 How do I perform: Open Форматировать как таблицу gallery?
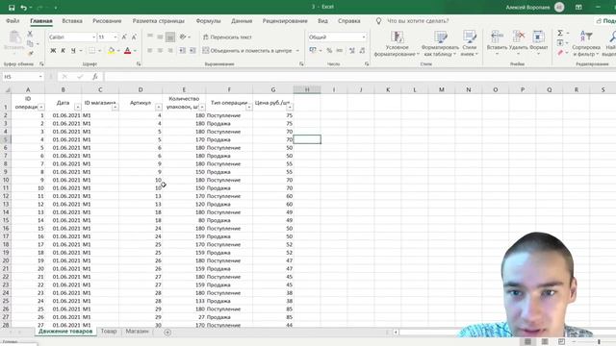pyautogui.click(x=440, y=43)
